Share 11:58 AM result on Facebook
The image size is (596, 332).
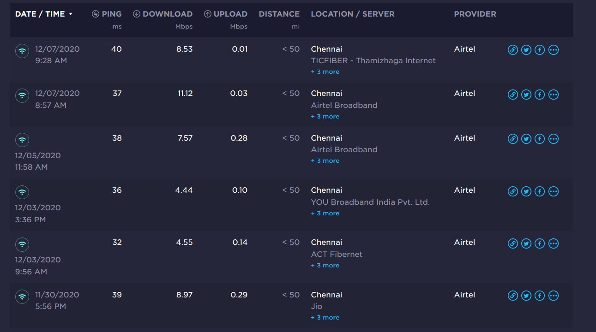pos(539,139)
